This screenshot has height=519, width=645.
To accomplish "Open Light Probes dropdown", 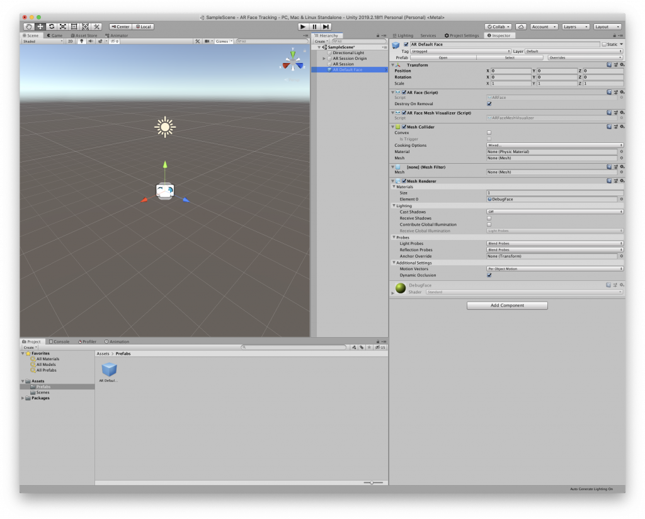I will coord(555,244).
